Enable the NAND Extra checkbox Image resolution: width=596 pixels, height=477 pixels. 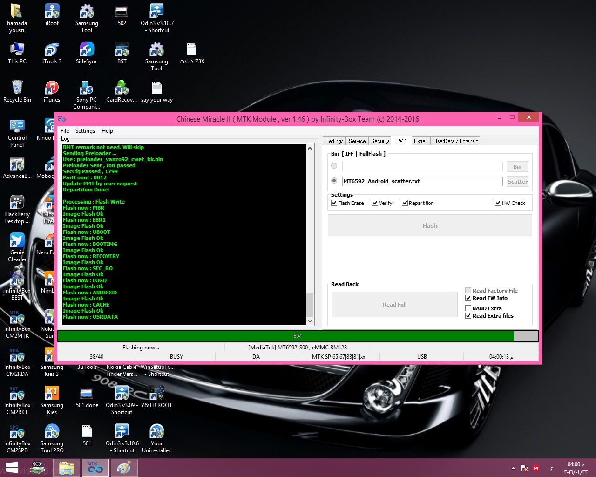468,308
